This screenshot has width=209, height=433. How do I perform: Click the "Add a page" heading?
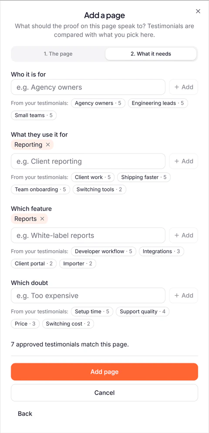pyautogui.click(x=104, y=15)
